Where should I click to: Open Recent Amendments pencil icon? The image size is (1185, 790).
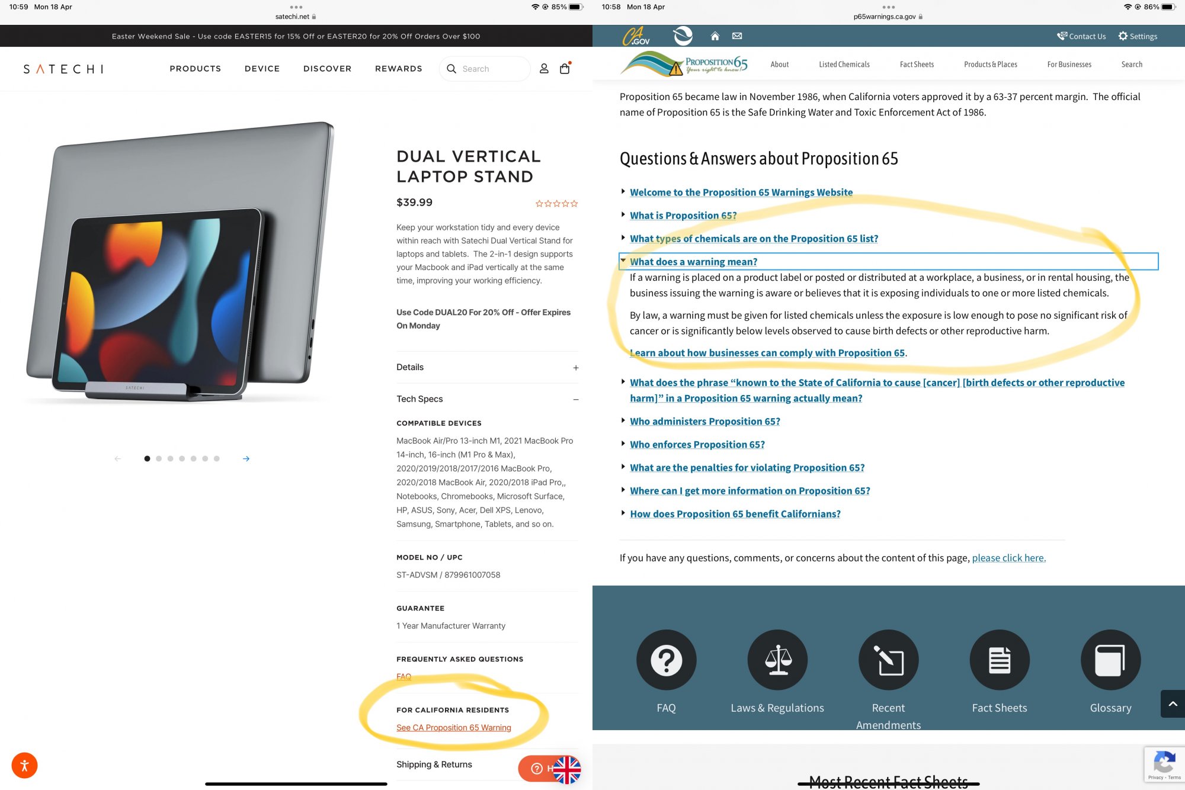pyautogui.click(x=889, y=660)
